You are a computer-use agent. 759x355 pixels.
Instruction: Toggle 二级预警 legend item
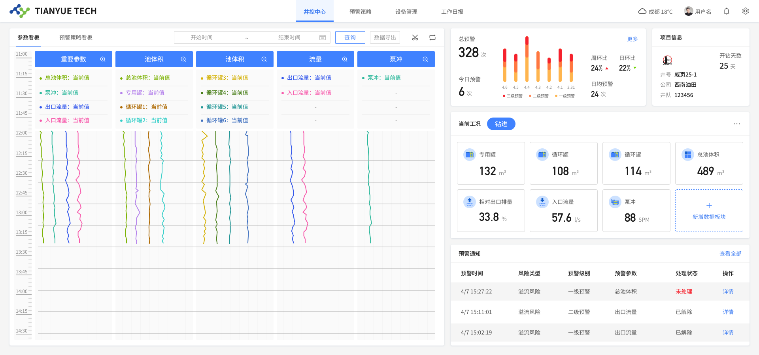pos(539,96)
